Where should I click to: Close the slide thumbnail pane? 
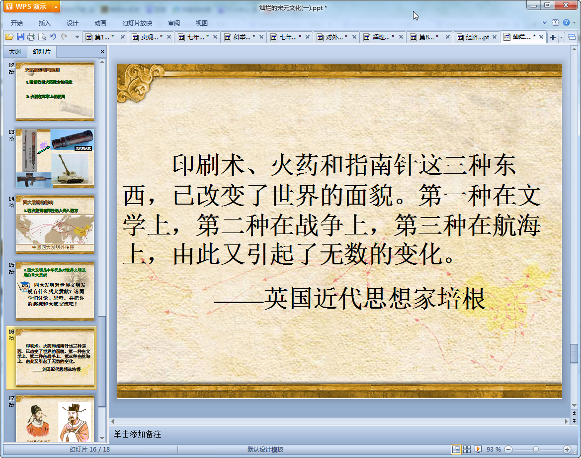coord(102,52)
